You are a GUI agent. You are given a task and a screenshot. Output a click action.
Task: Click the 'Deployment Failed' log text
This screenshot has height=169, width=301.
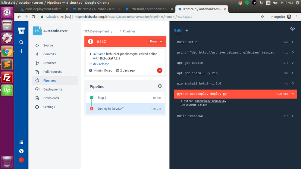click(x=194, y=105)
